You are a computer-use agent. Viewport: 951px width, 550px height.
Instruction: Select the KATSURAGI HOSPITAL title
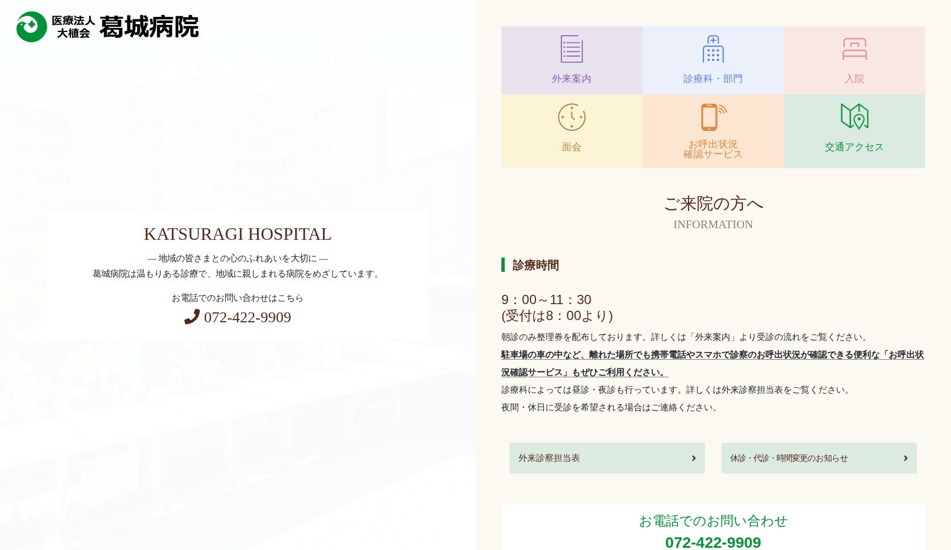237,234
